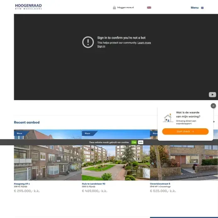
Task: Click the grid icon beside Menu
Action: (202, 8)
